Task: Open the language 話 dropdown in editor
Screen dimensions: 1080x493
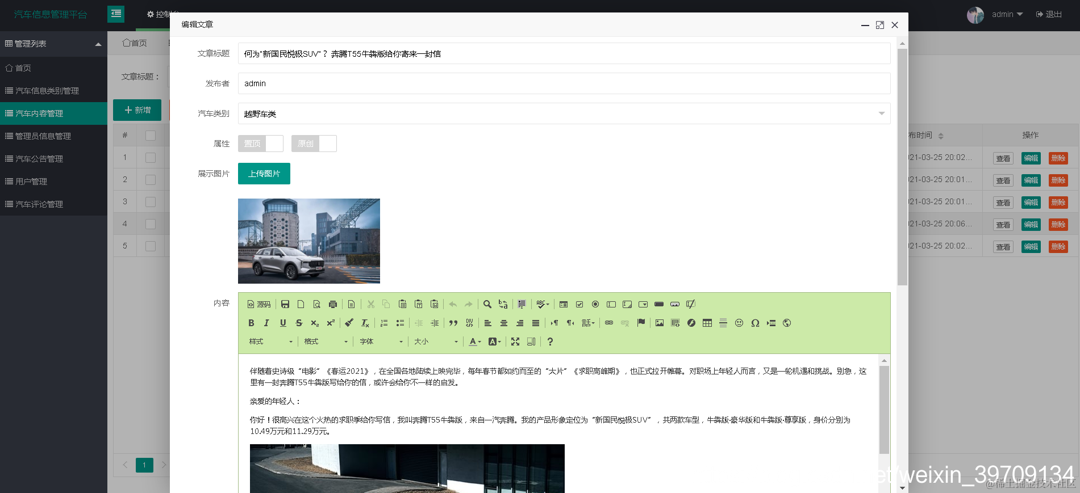Action: coord(589,323)
